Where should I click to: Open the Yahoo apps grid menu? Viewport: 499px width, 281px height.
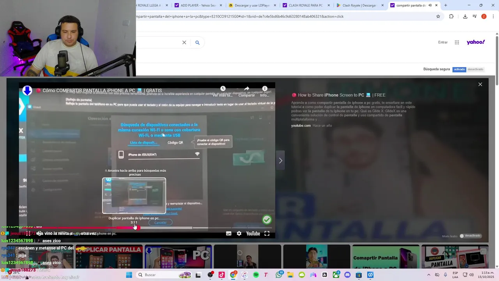click(x=457, y=42)
